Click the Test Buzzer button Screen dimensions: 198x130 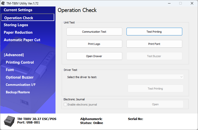pyautogui.click(x=154, y=56)
